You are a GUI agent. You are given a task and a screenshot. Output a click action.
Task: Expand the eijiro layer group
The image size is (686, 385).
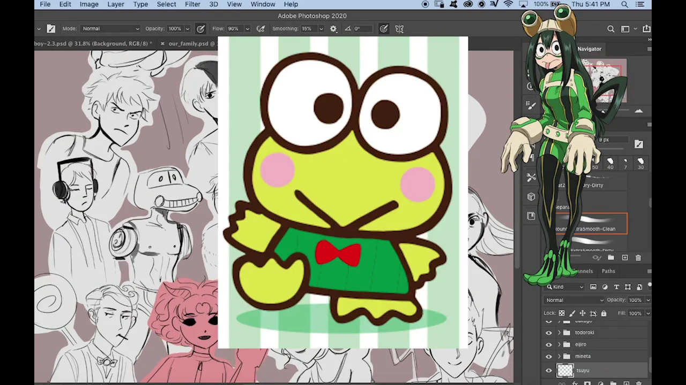coord(560,345)
